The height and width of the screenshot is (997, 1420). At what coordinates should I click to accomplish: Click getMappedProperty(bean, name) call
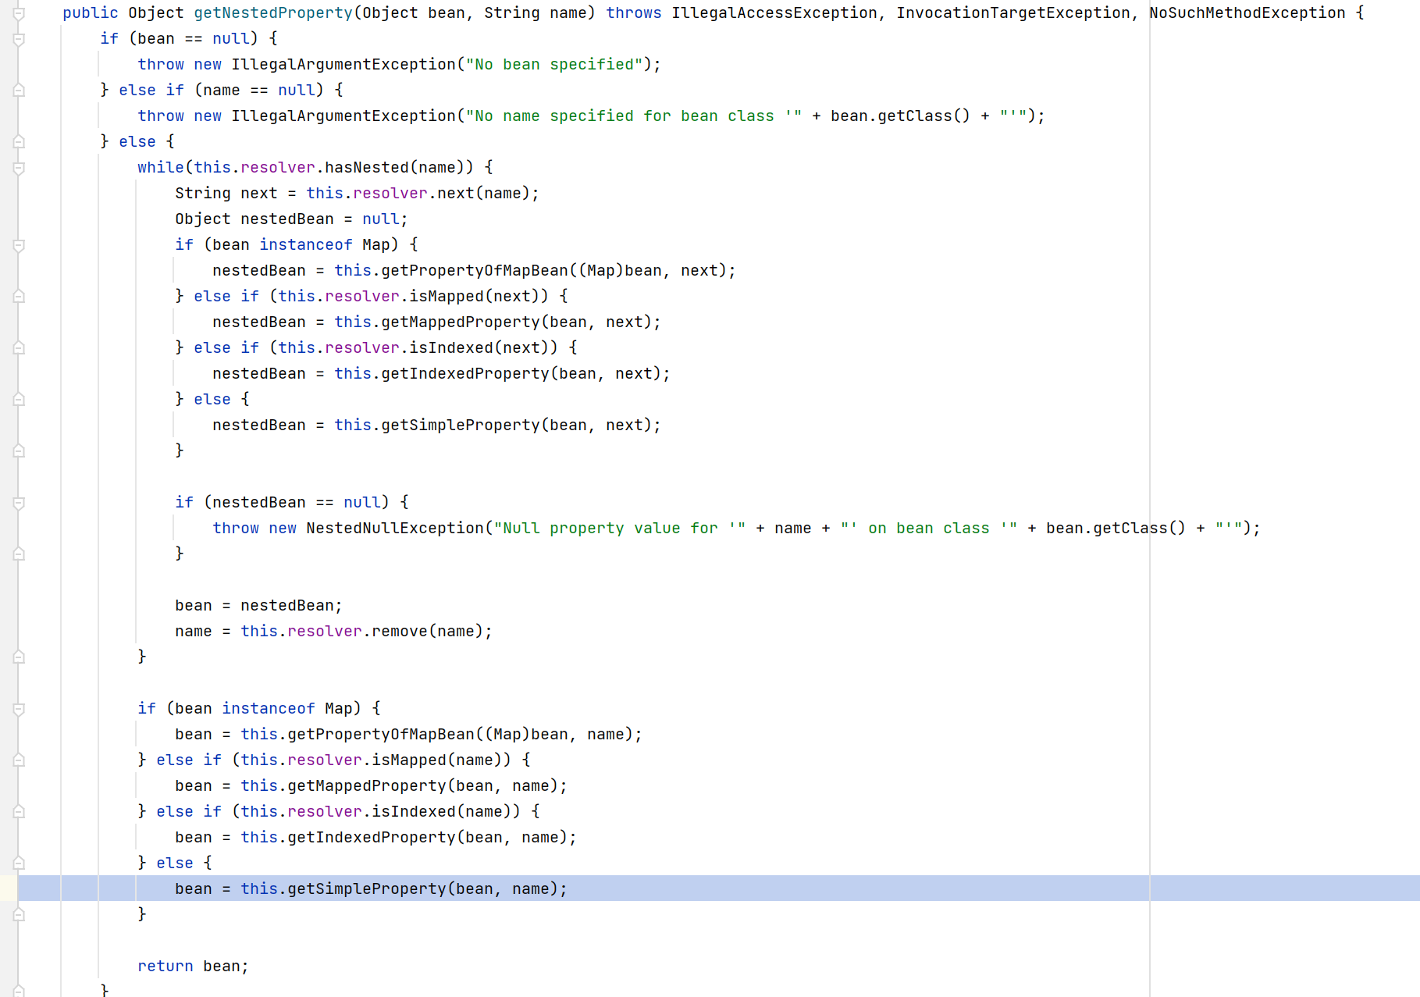point(404,786)
